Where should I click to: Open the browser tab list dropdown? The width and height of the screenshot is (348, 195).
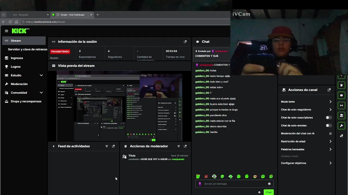click(4, 15)
